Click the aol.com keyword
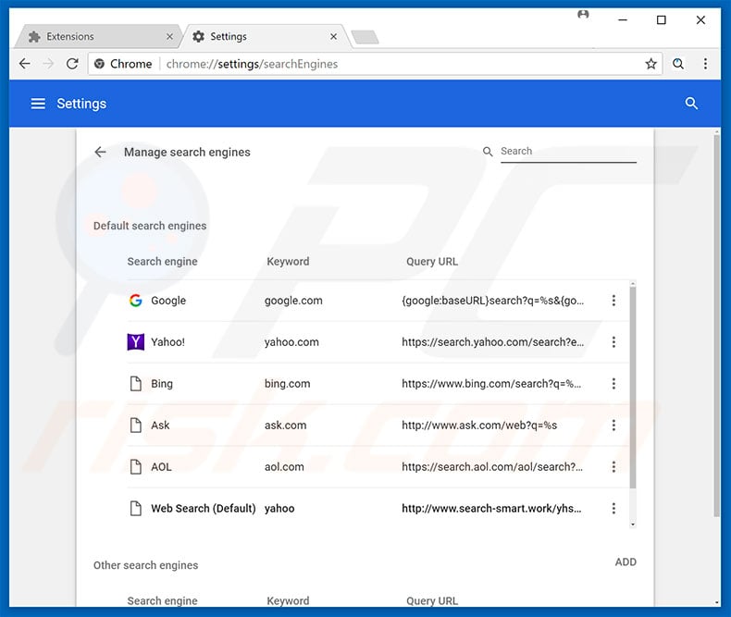Image resolution: width=731 pixels, height=617 pixels. click(x=284, y=466)
